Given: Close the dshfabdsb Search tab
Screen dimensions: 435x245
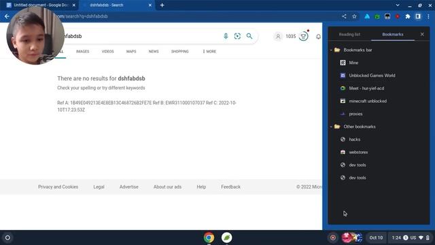Looking at the screenshot, I should (x=150, y=5).
